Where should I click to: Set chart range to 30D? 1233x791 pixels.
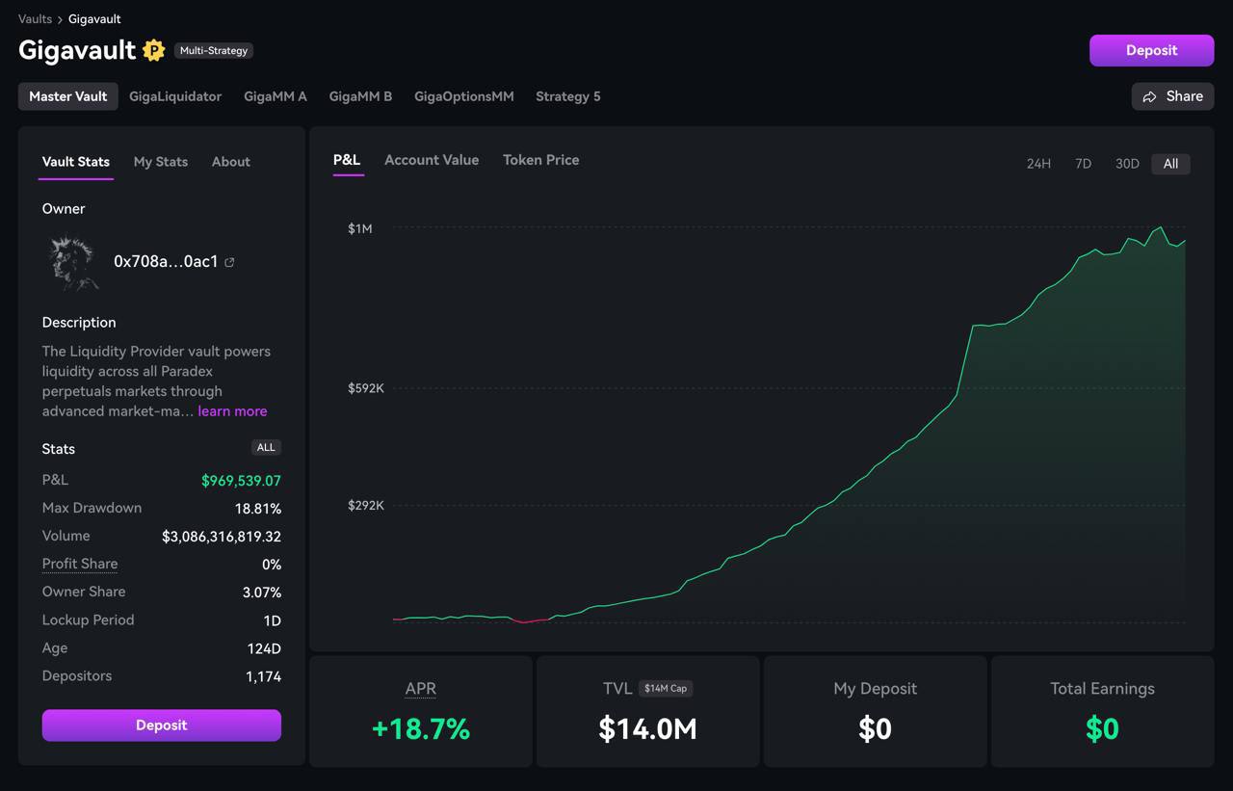[x=1127, y=164]
